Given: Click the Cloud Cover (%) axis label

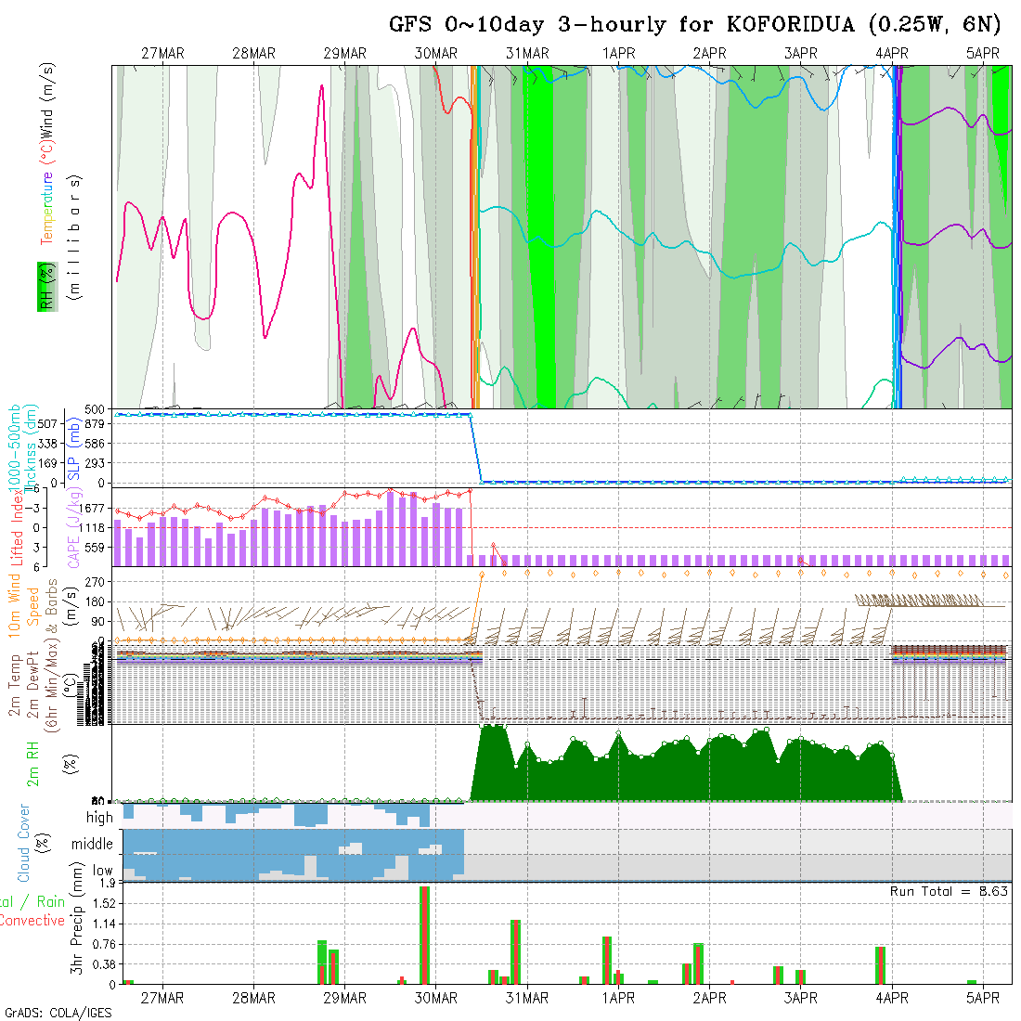Looking at the screenshot, I should 24,843.
